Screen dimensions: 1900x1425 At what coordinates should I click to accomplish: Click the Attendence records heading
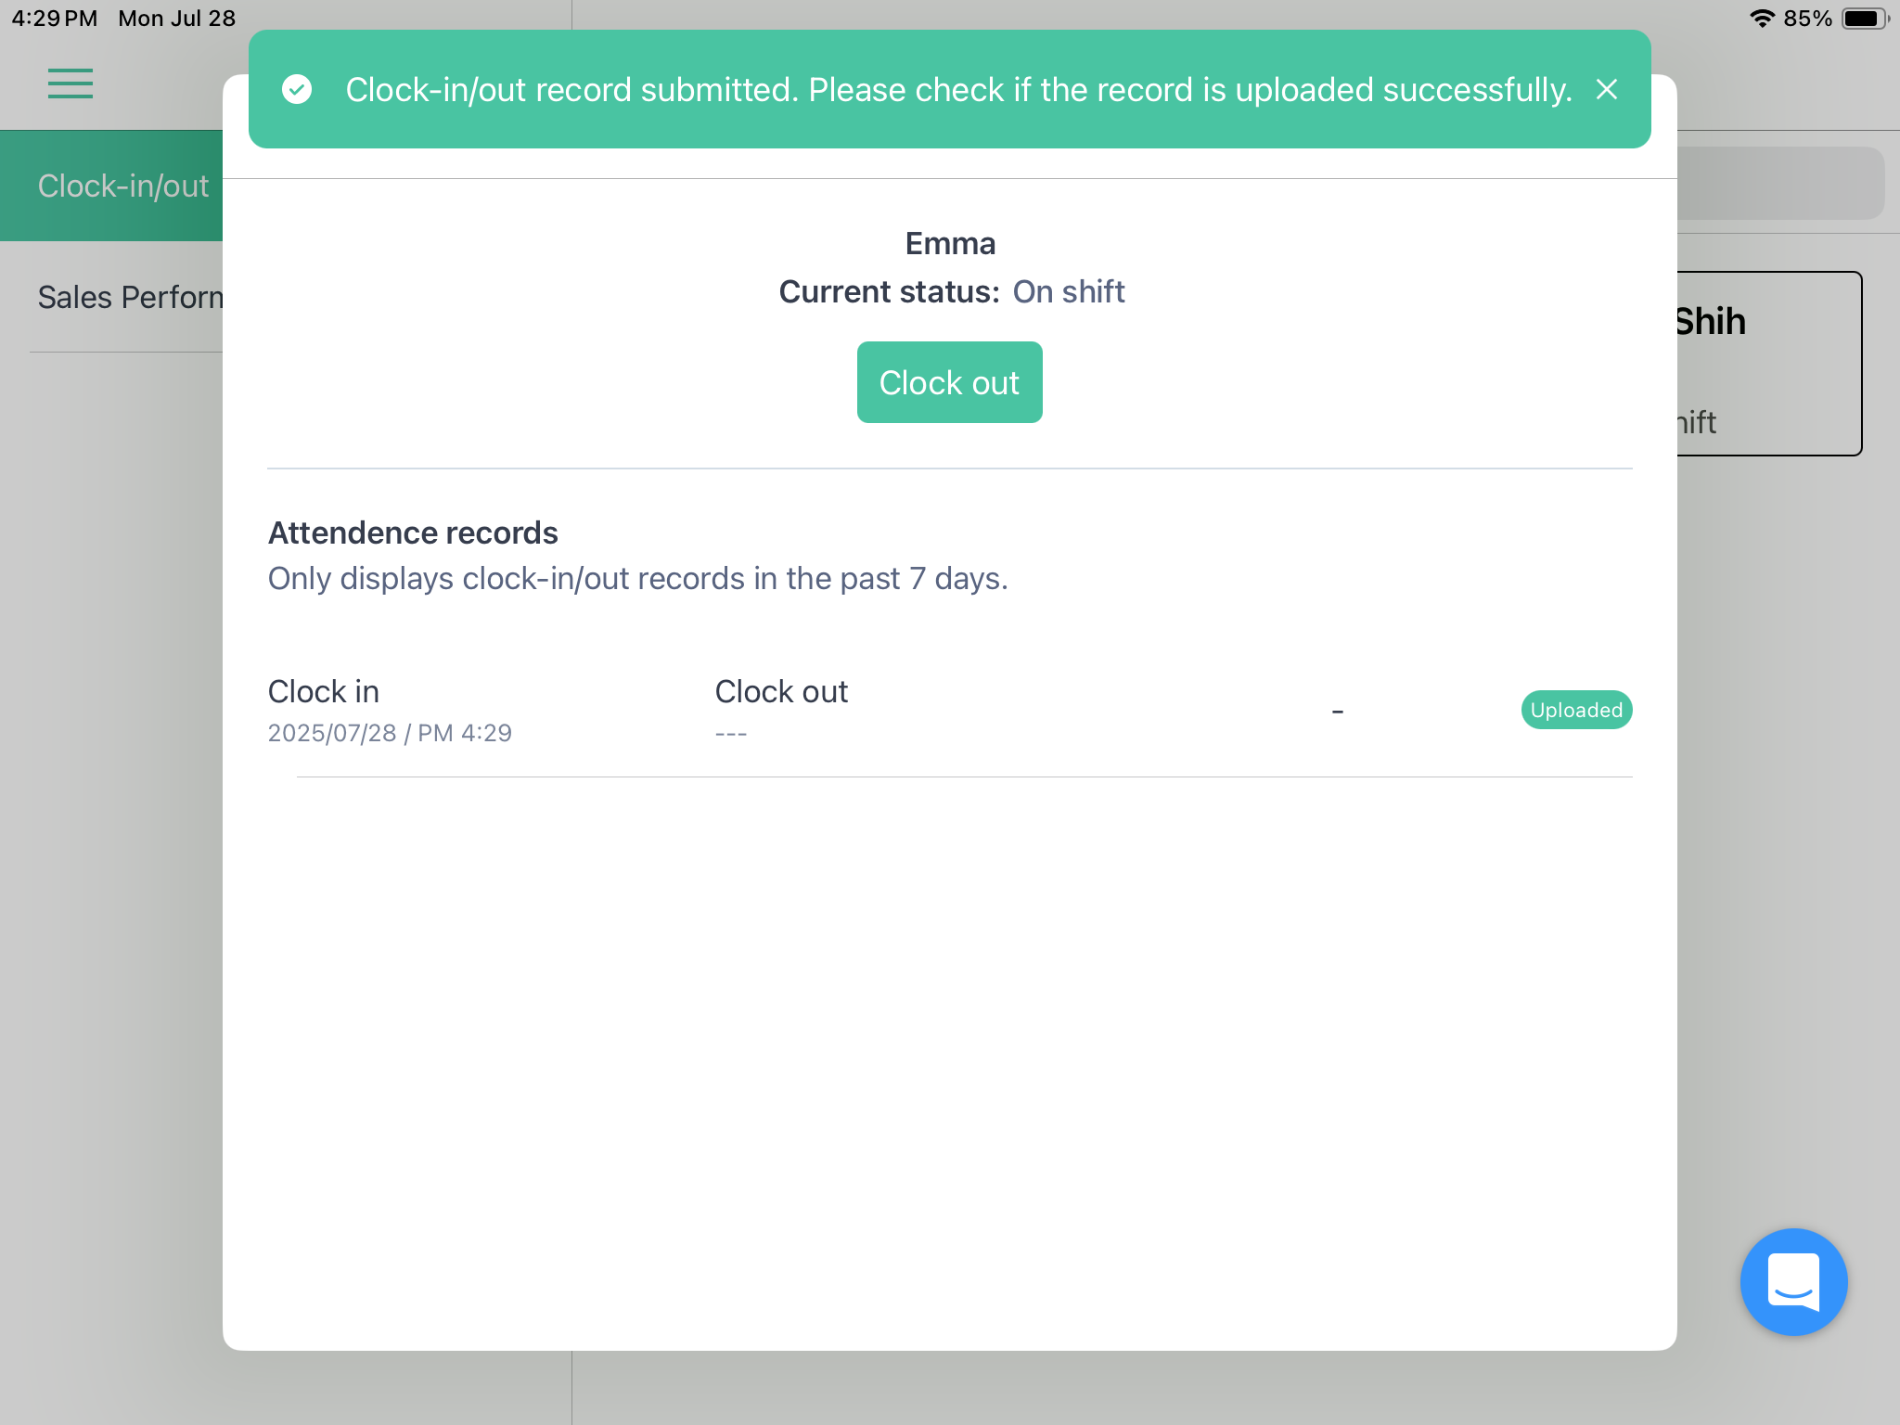pos(413,533)
